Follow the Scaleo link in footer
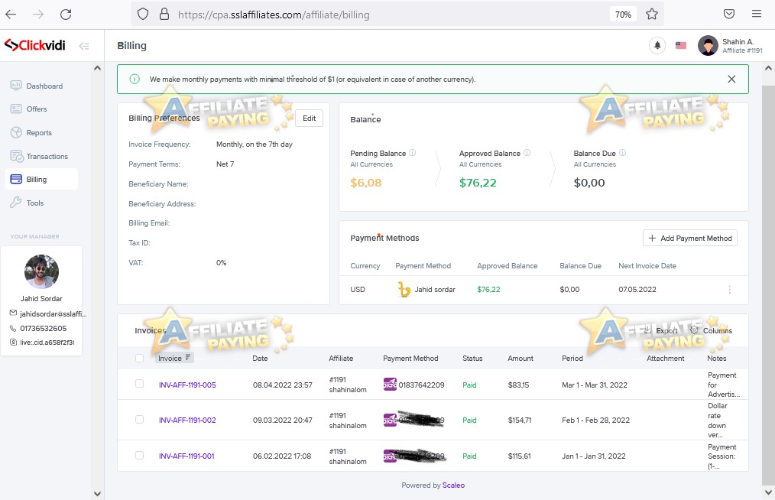Screen dimensions: 775x500 [453, 485]
